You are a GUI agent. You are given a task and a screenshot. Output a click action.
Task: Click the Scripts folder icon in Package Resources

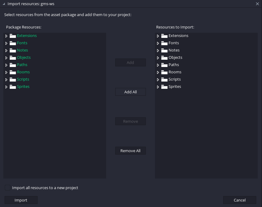[x=13, y=79]
